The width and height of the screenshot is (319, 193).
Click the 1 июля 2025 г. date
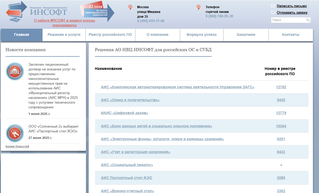pos(39,114)
